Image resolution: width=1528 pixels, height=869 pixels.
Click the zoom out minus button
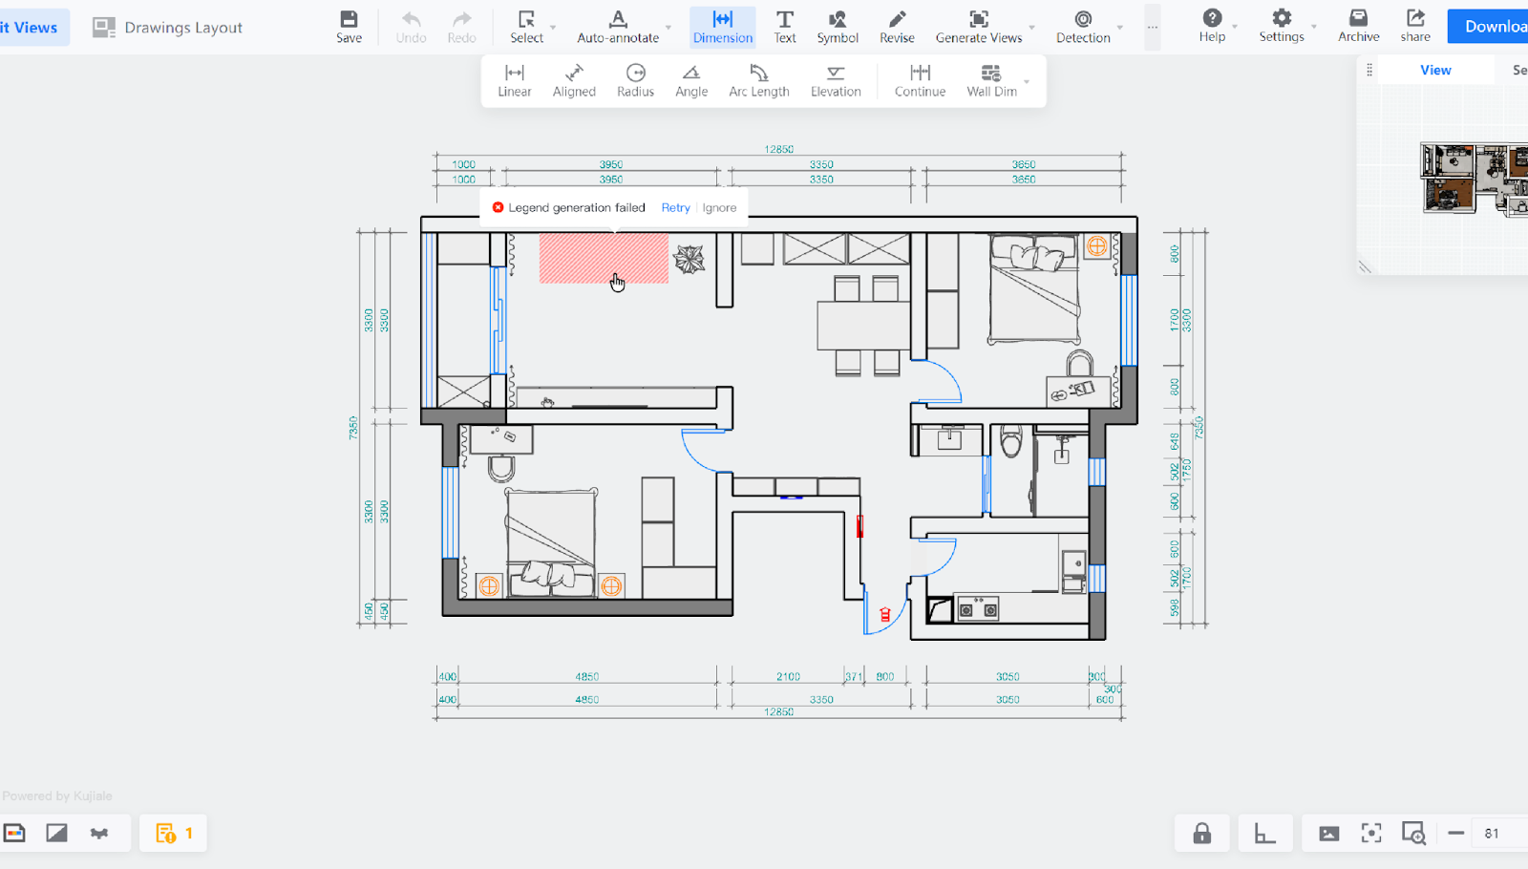pos(1455,834)
